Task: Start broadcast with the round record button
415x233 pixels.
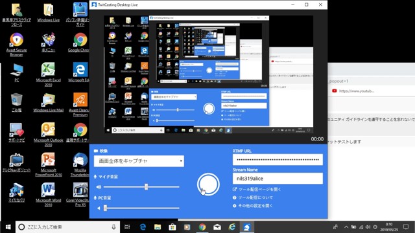Action: tap(208, 184)
